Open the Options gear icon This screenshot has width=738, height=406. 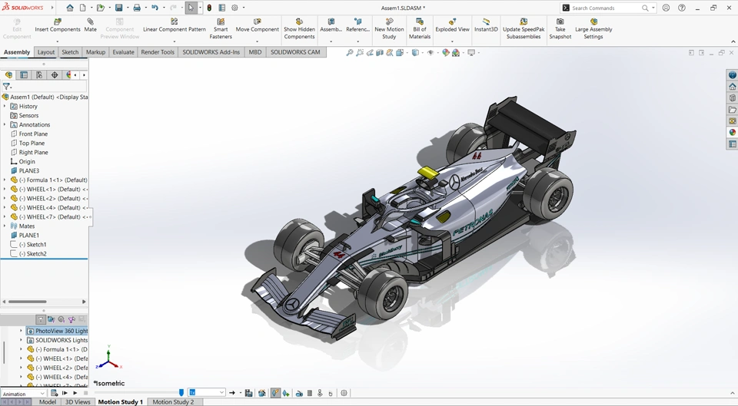tap(235, 8)
